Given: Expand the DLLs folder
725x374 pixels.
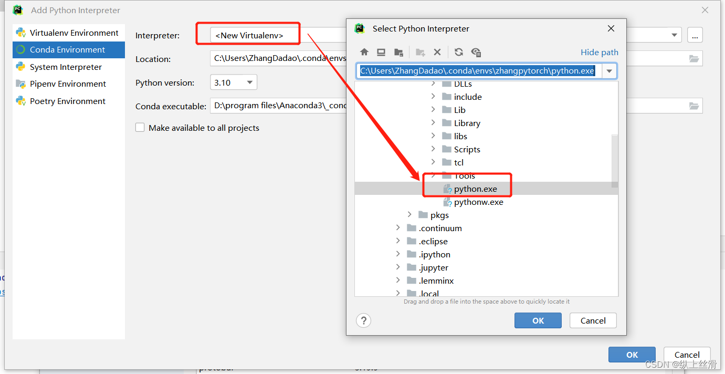Looking at the screenshot, I should (433, 84).
